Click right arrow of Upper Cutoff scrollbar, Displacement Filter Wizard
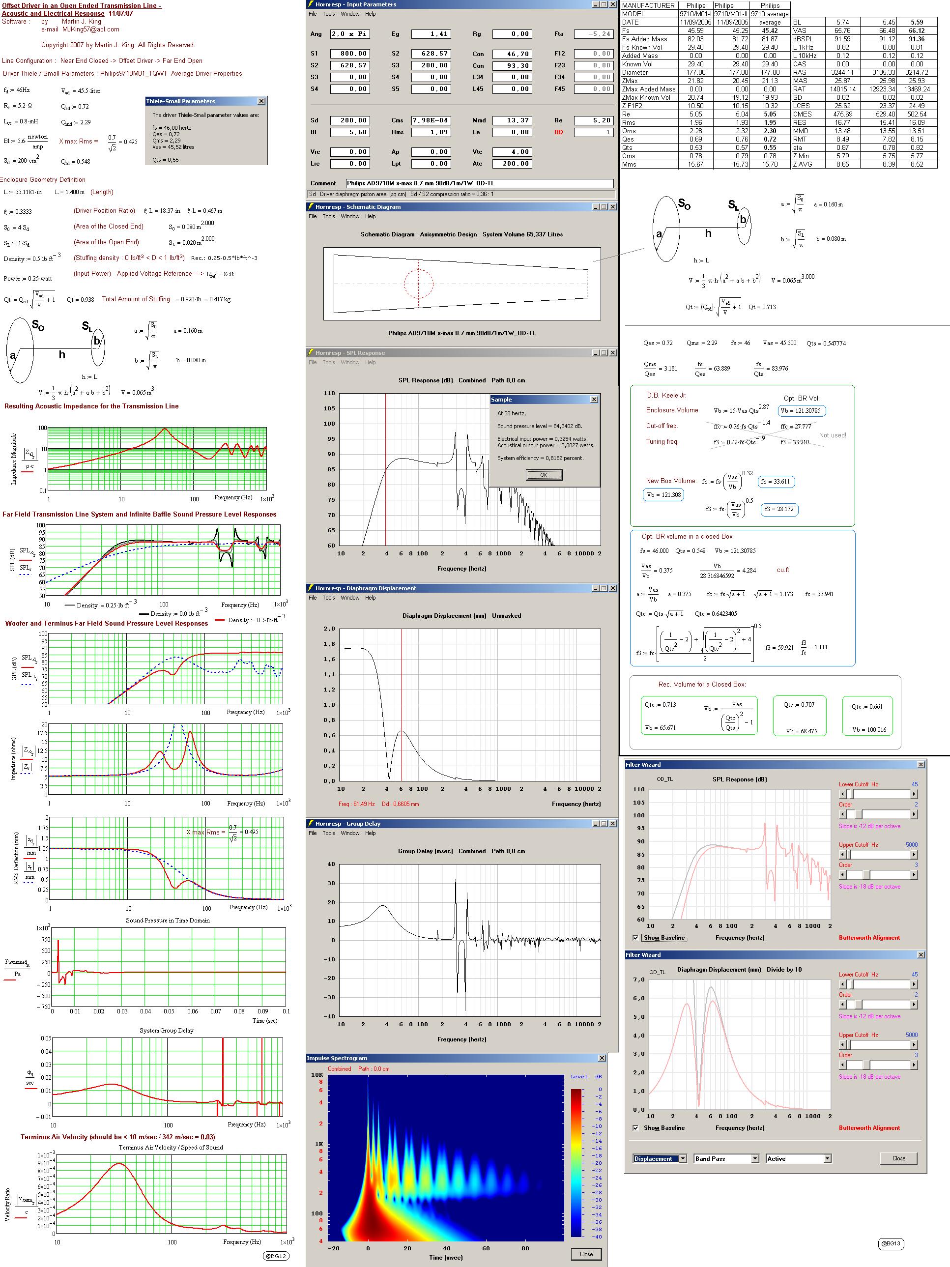This screenshot has width=950, height=1267. [914, 1045]
